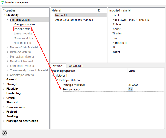
Task: Collapse the Isotropic Material node
Action: (7, 20)
